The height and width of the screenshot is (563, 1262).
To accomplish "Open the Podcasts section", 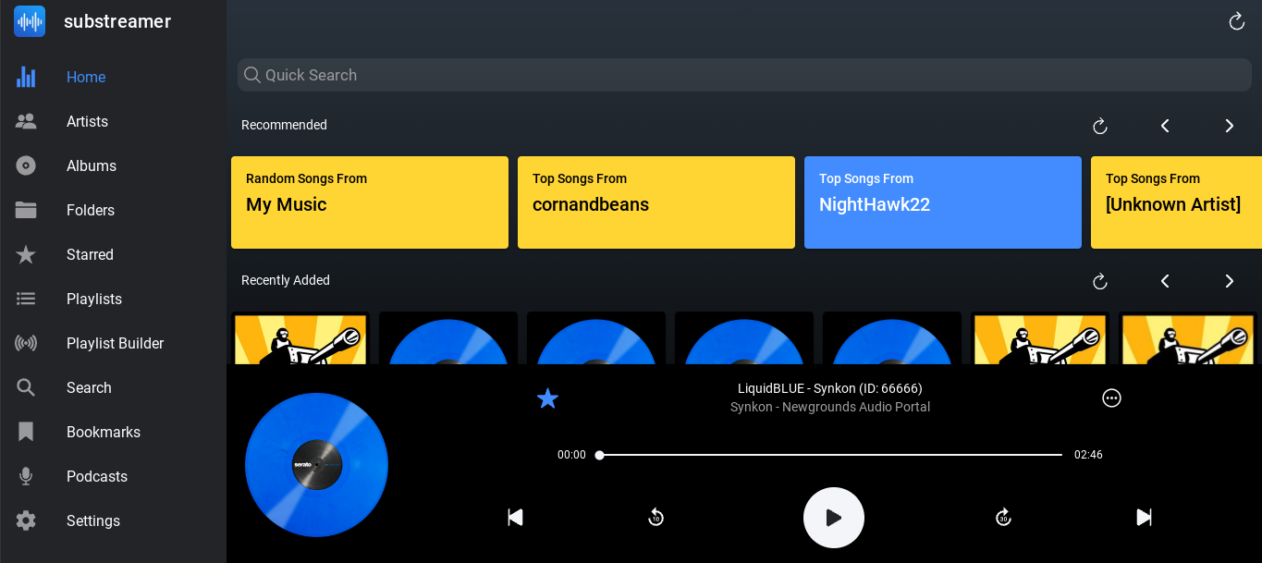I will point(96,477).
